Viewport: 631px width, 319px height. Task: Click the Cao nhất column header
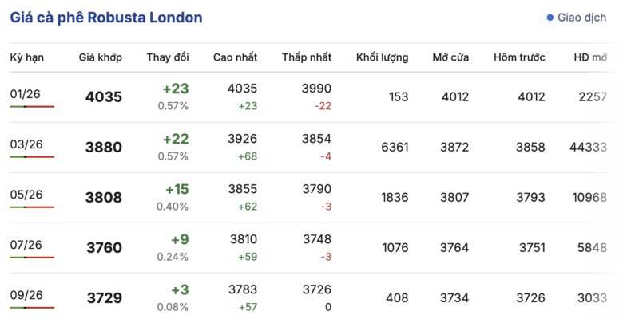pos(234,57)
